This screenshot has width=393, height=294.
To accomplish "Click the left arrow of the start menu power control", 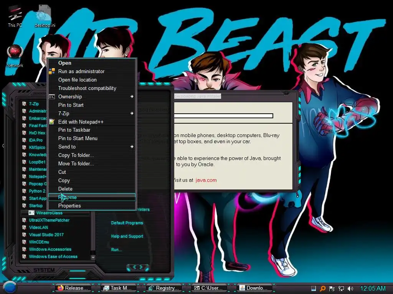I will (134, 267).
